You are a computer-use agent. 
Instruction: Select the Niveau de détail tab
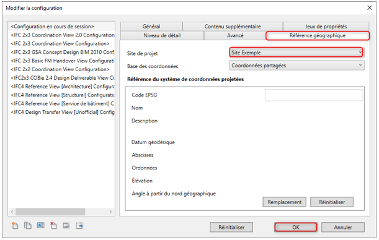pos(162,35)
